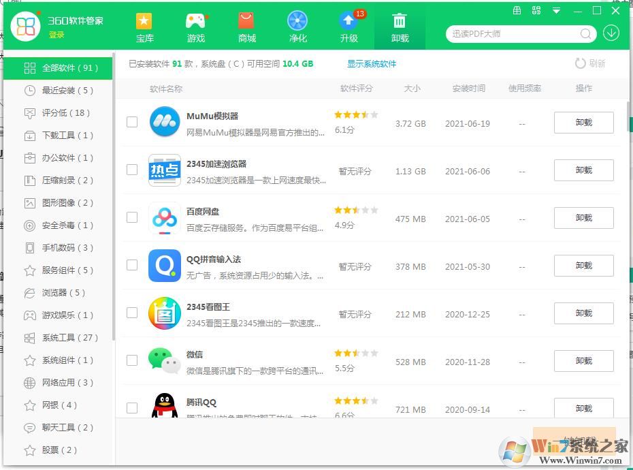Screen dimensions: 633x470
Task: Click 卸载 button for 腾讯QQ
Action: (583, 409)
